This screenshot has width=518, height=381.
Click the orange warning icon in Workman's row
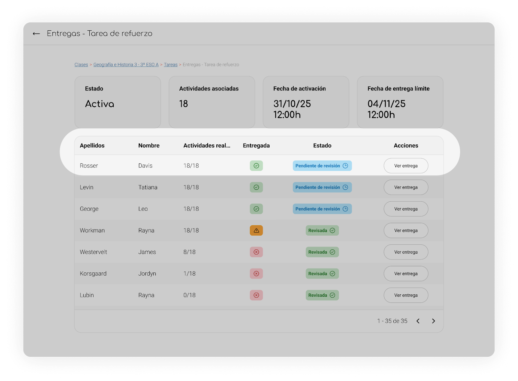pyautogui.click(x=256, y=230)
